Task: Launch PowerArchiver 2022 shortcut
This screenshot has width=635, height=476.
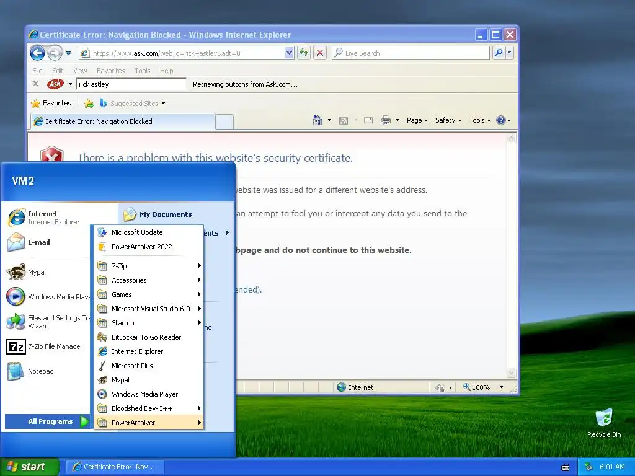Action: click(149, 247)
